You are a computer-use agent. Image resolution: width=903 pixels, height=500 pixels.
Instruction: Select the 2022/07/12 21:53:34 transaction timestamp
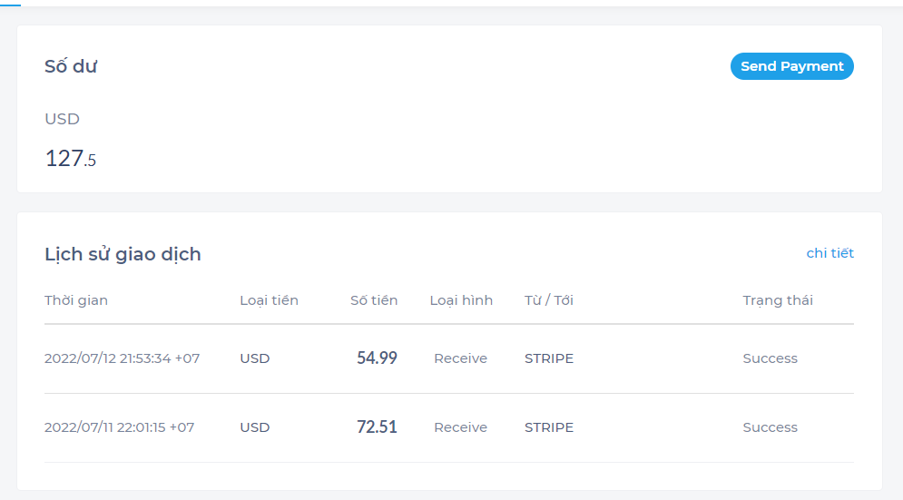[122, 358]
